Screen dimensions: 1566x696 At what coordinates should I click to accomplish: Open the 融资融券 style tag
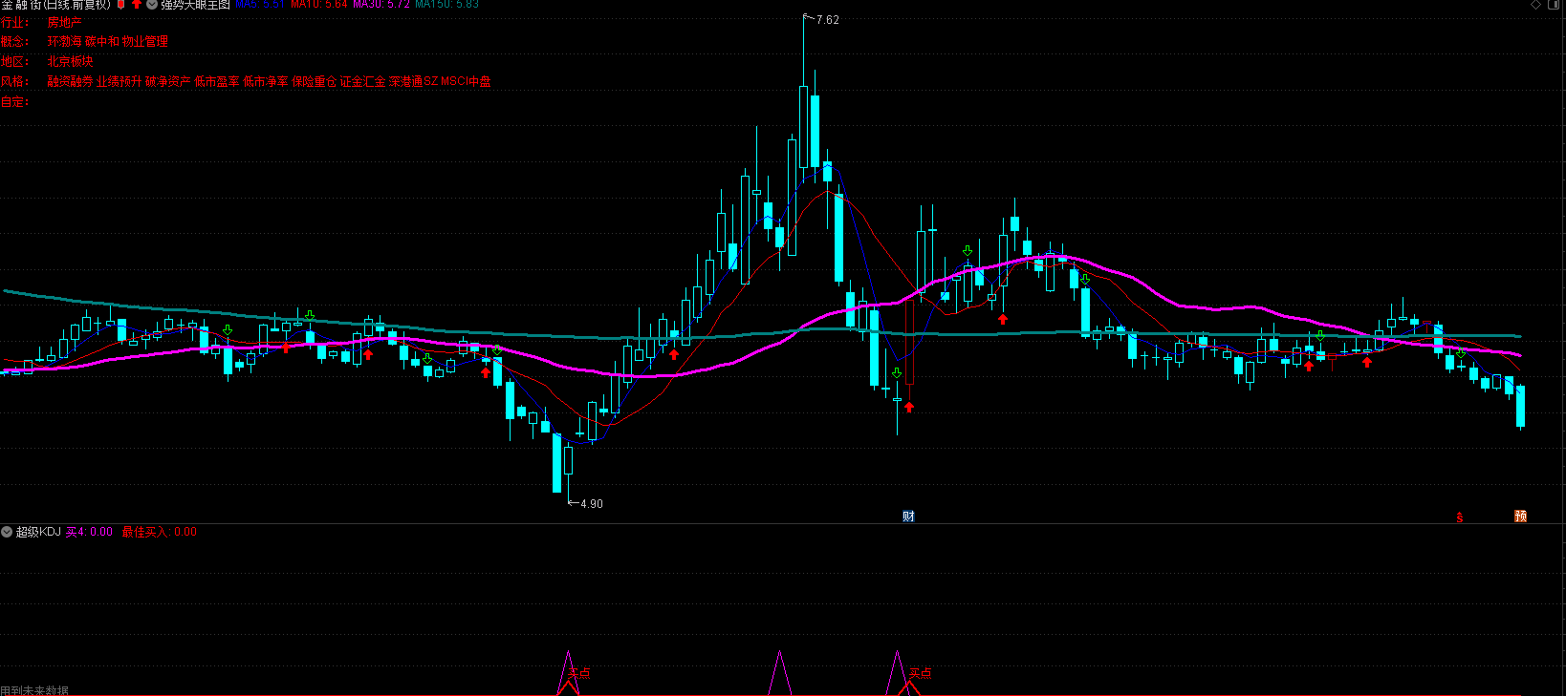pyautogui.click(x=71, y=82)
